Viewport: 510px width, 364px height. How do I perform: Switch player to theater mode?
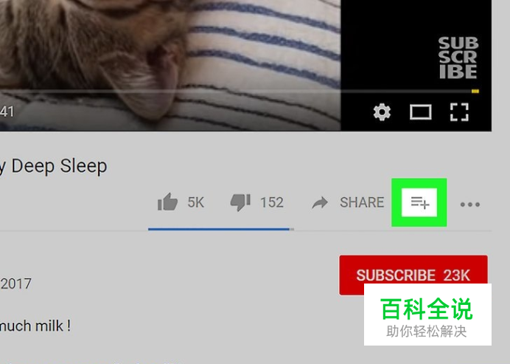(x=421, y=112)
